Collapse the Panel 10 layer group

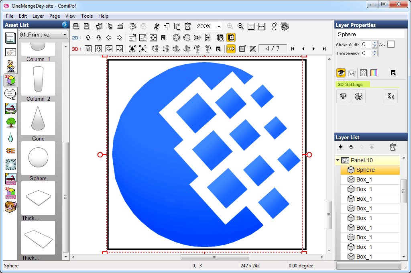pyautogui.click(x=338, y=160)
